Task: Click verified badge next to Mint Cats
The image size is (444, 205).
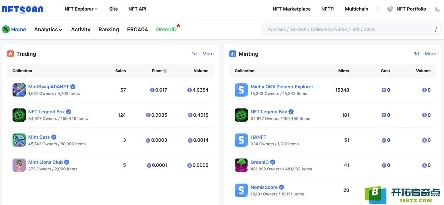Action: click(54, 137)
